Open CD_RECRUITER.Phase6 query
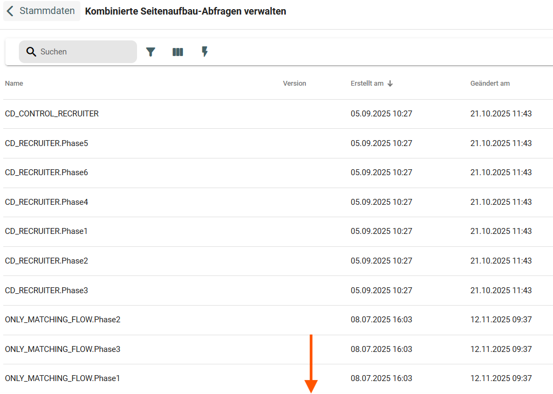This screenshot has width=553, height=394. tap(46, 172)
